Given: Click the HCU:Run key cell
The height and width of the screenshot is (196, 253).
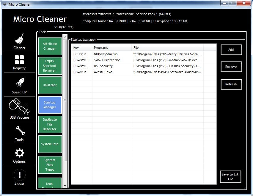Looking at the screenshot, I should coord(80,54).
